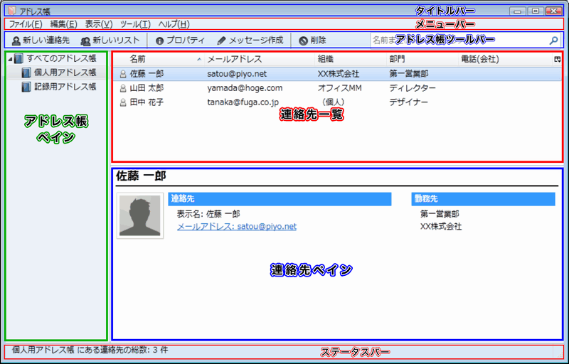Image resolution: width=569 pixels, height=364 pixels.
Task: Click the contact icon beside 田中 花子
Action: (x=123, y=102)
